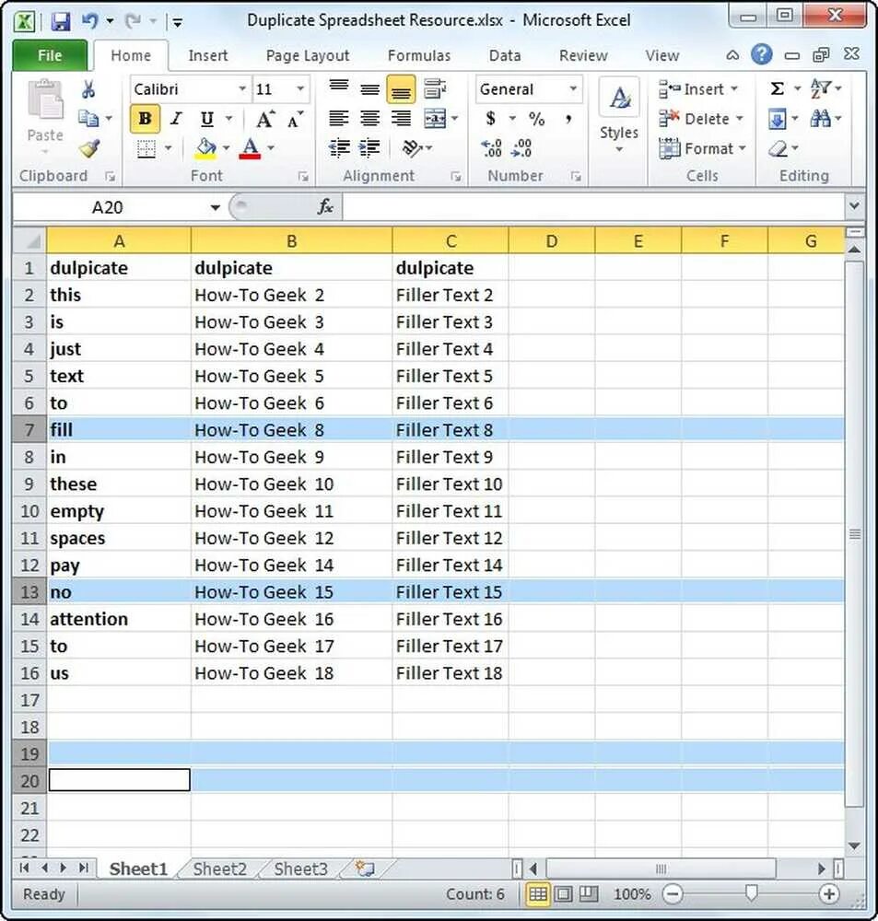The image size is (878, 921).
Task: Select the column B header
Action: (x=291, y=240)
